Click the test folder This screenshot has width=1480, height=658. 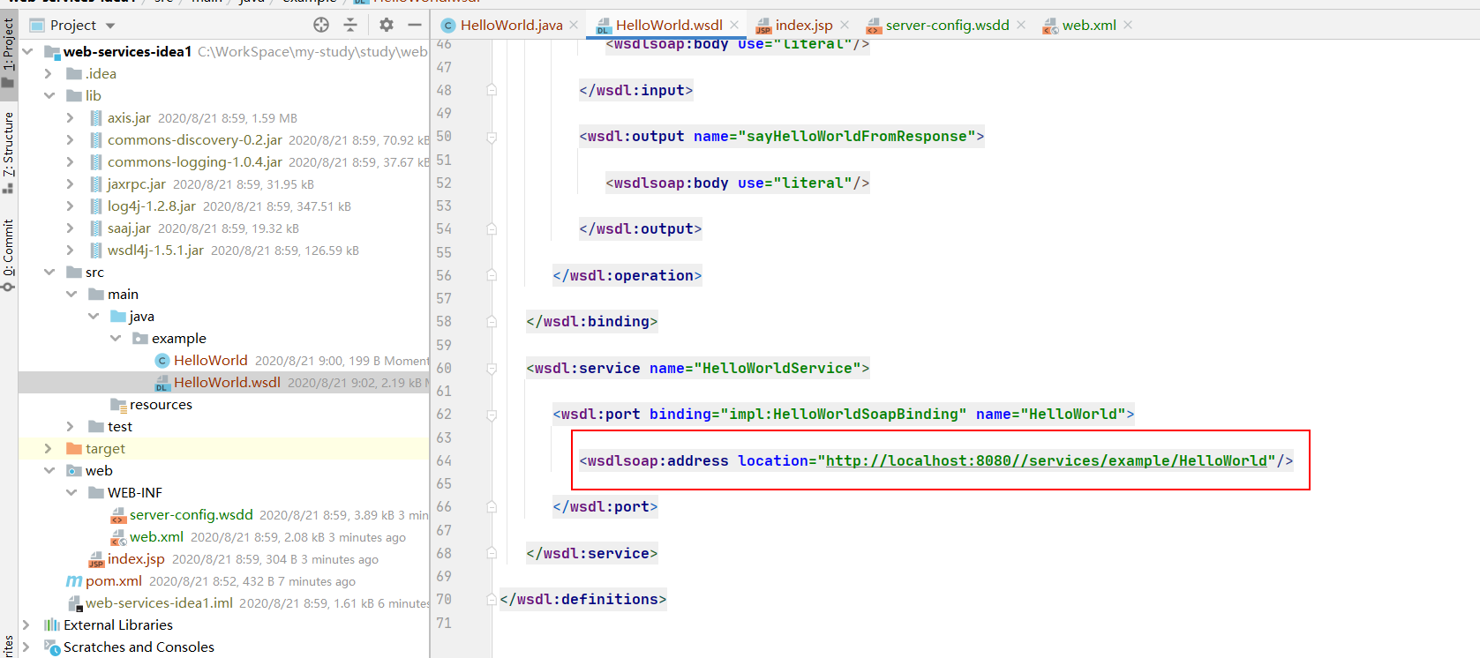coord(119,426)
